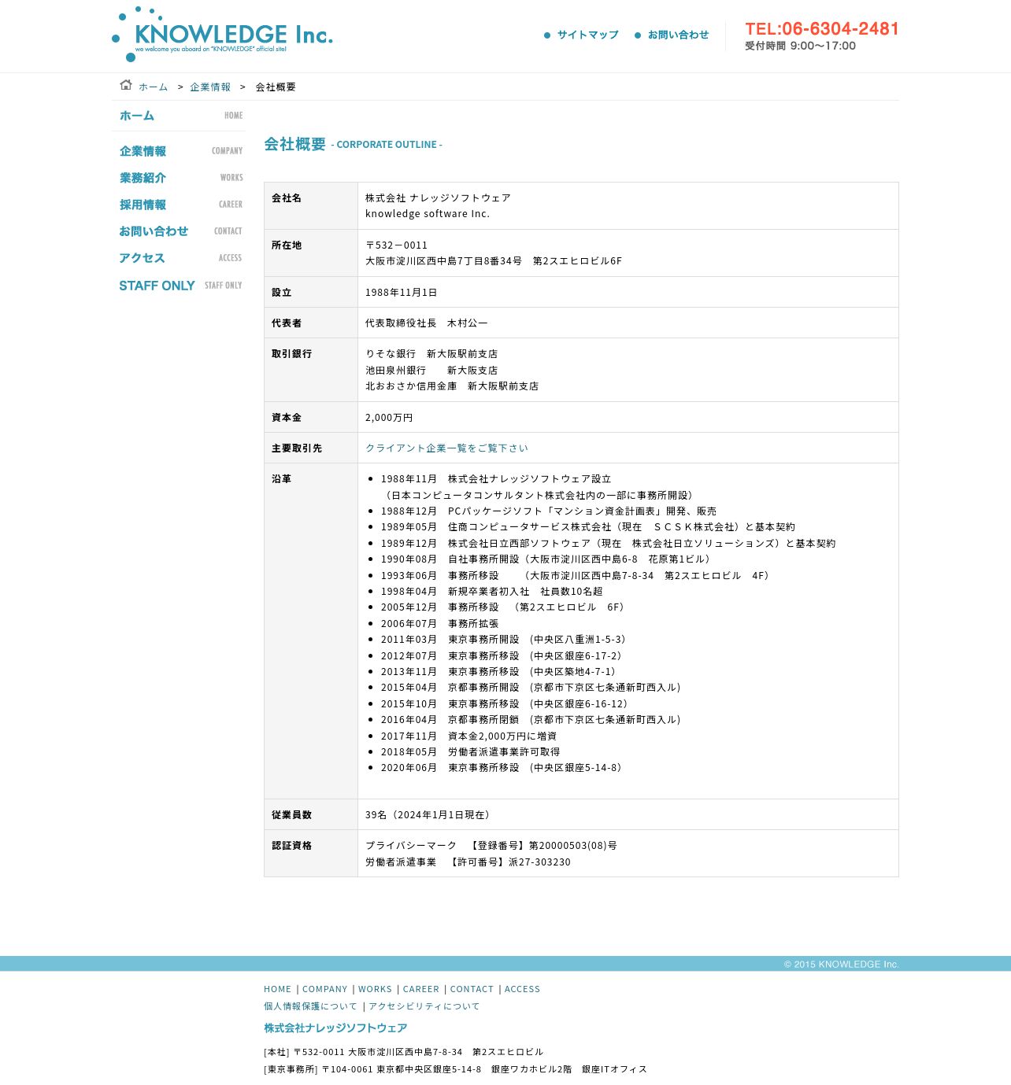Image resolution: width=1011 pixels, height=1085 pixels.
Task: Click the footer CONTACT link
Action: click(472, 989)
